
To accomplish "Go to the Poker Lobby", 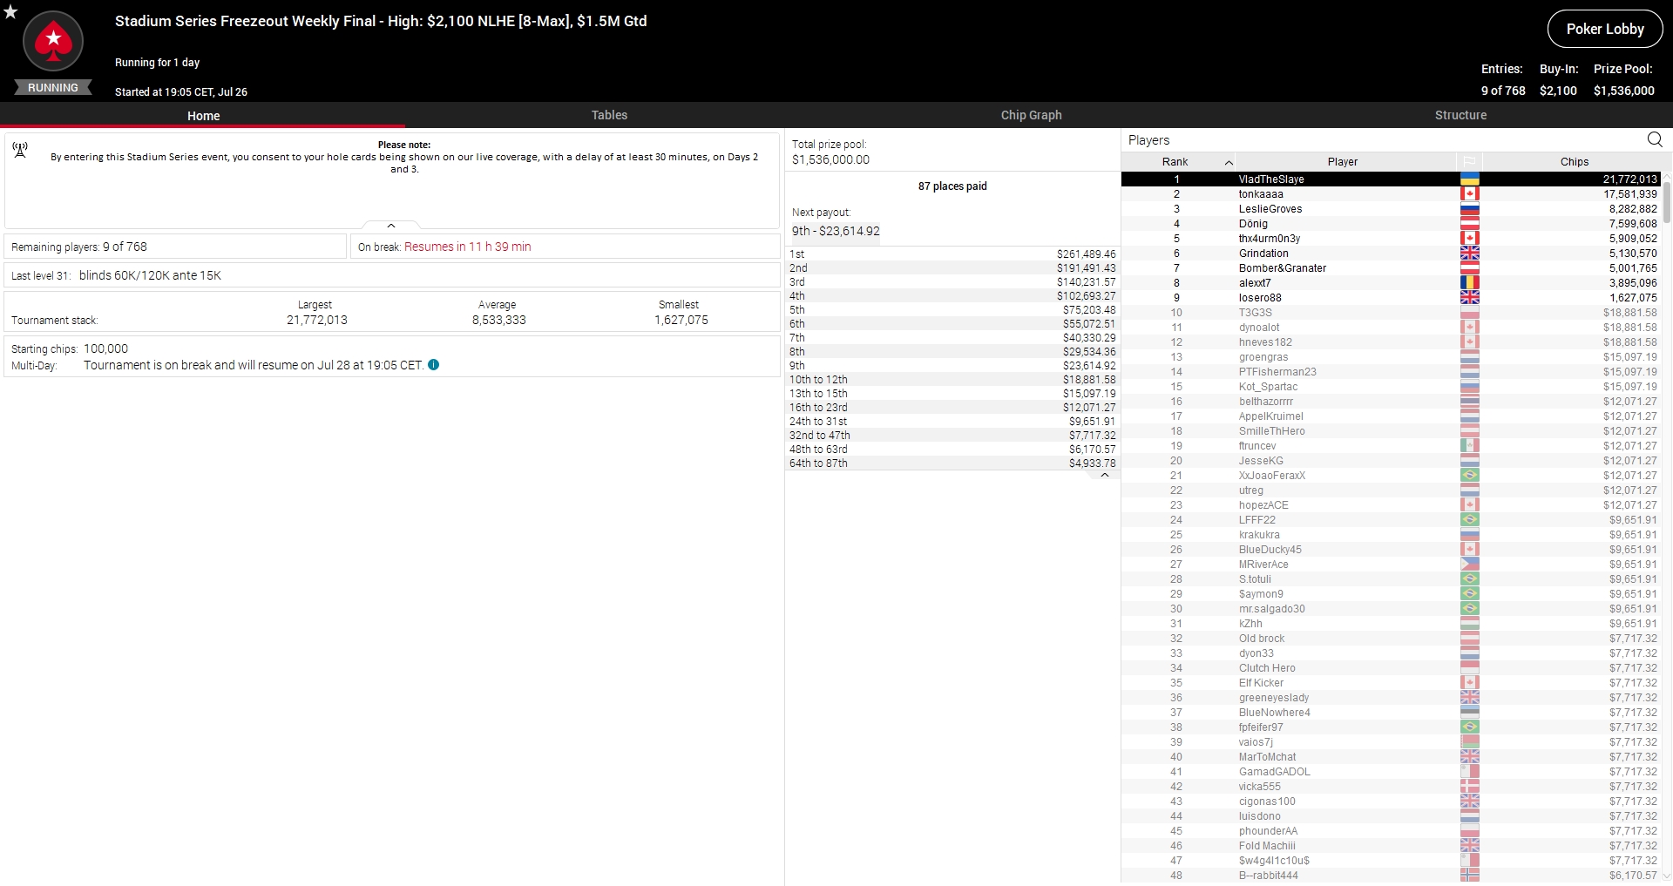I will coord(1605,29).
